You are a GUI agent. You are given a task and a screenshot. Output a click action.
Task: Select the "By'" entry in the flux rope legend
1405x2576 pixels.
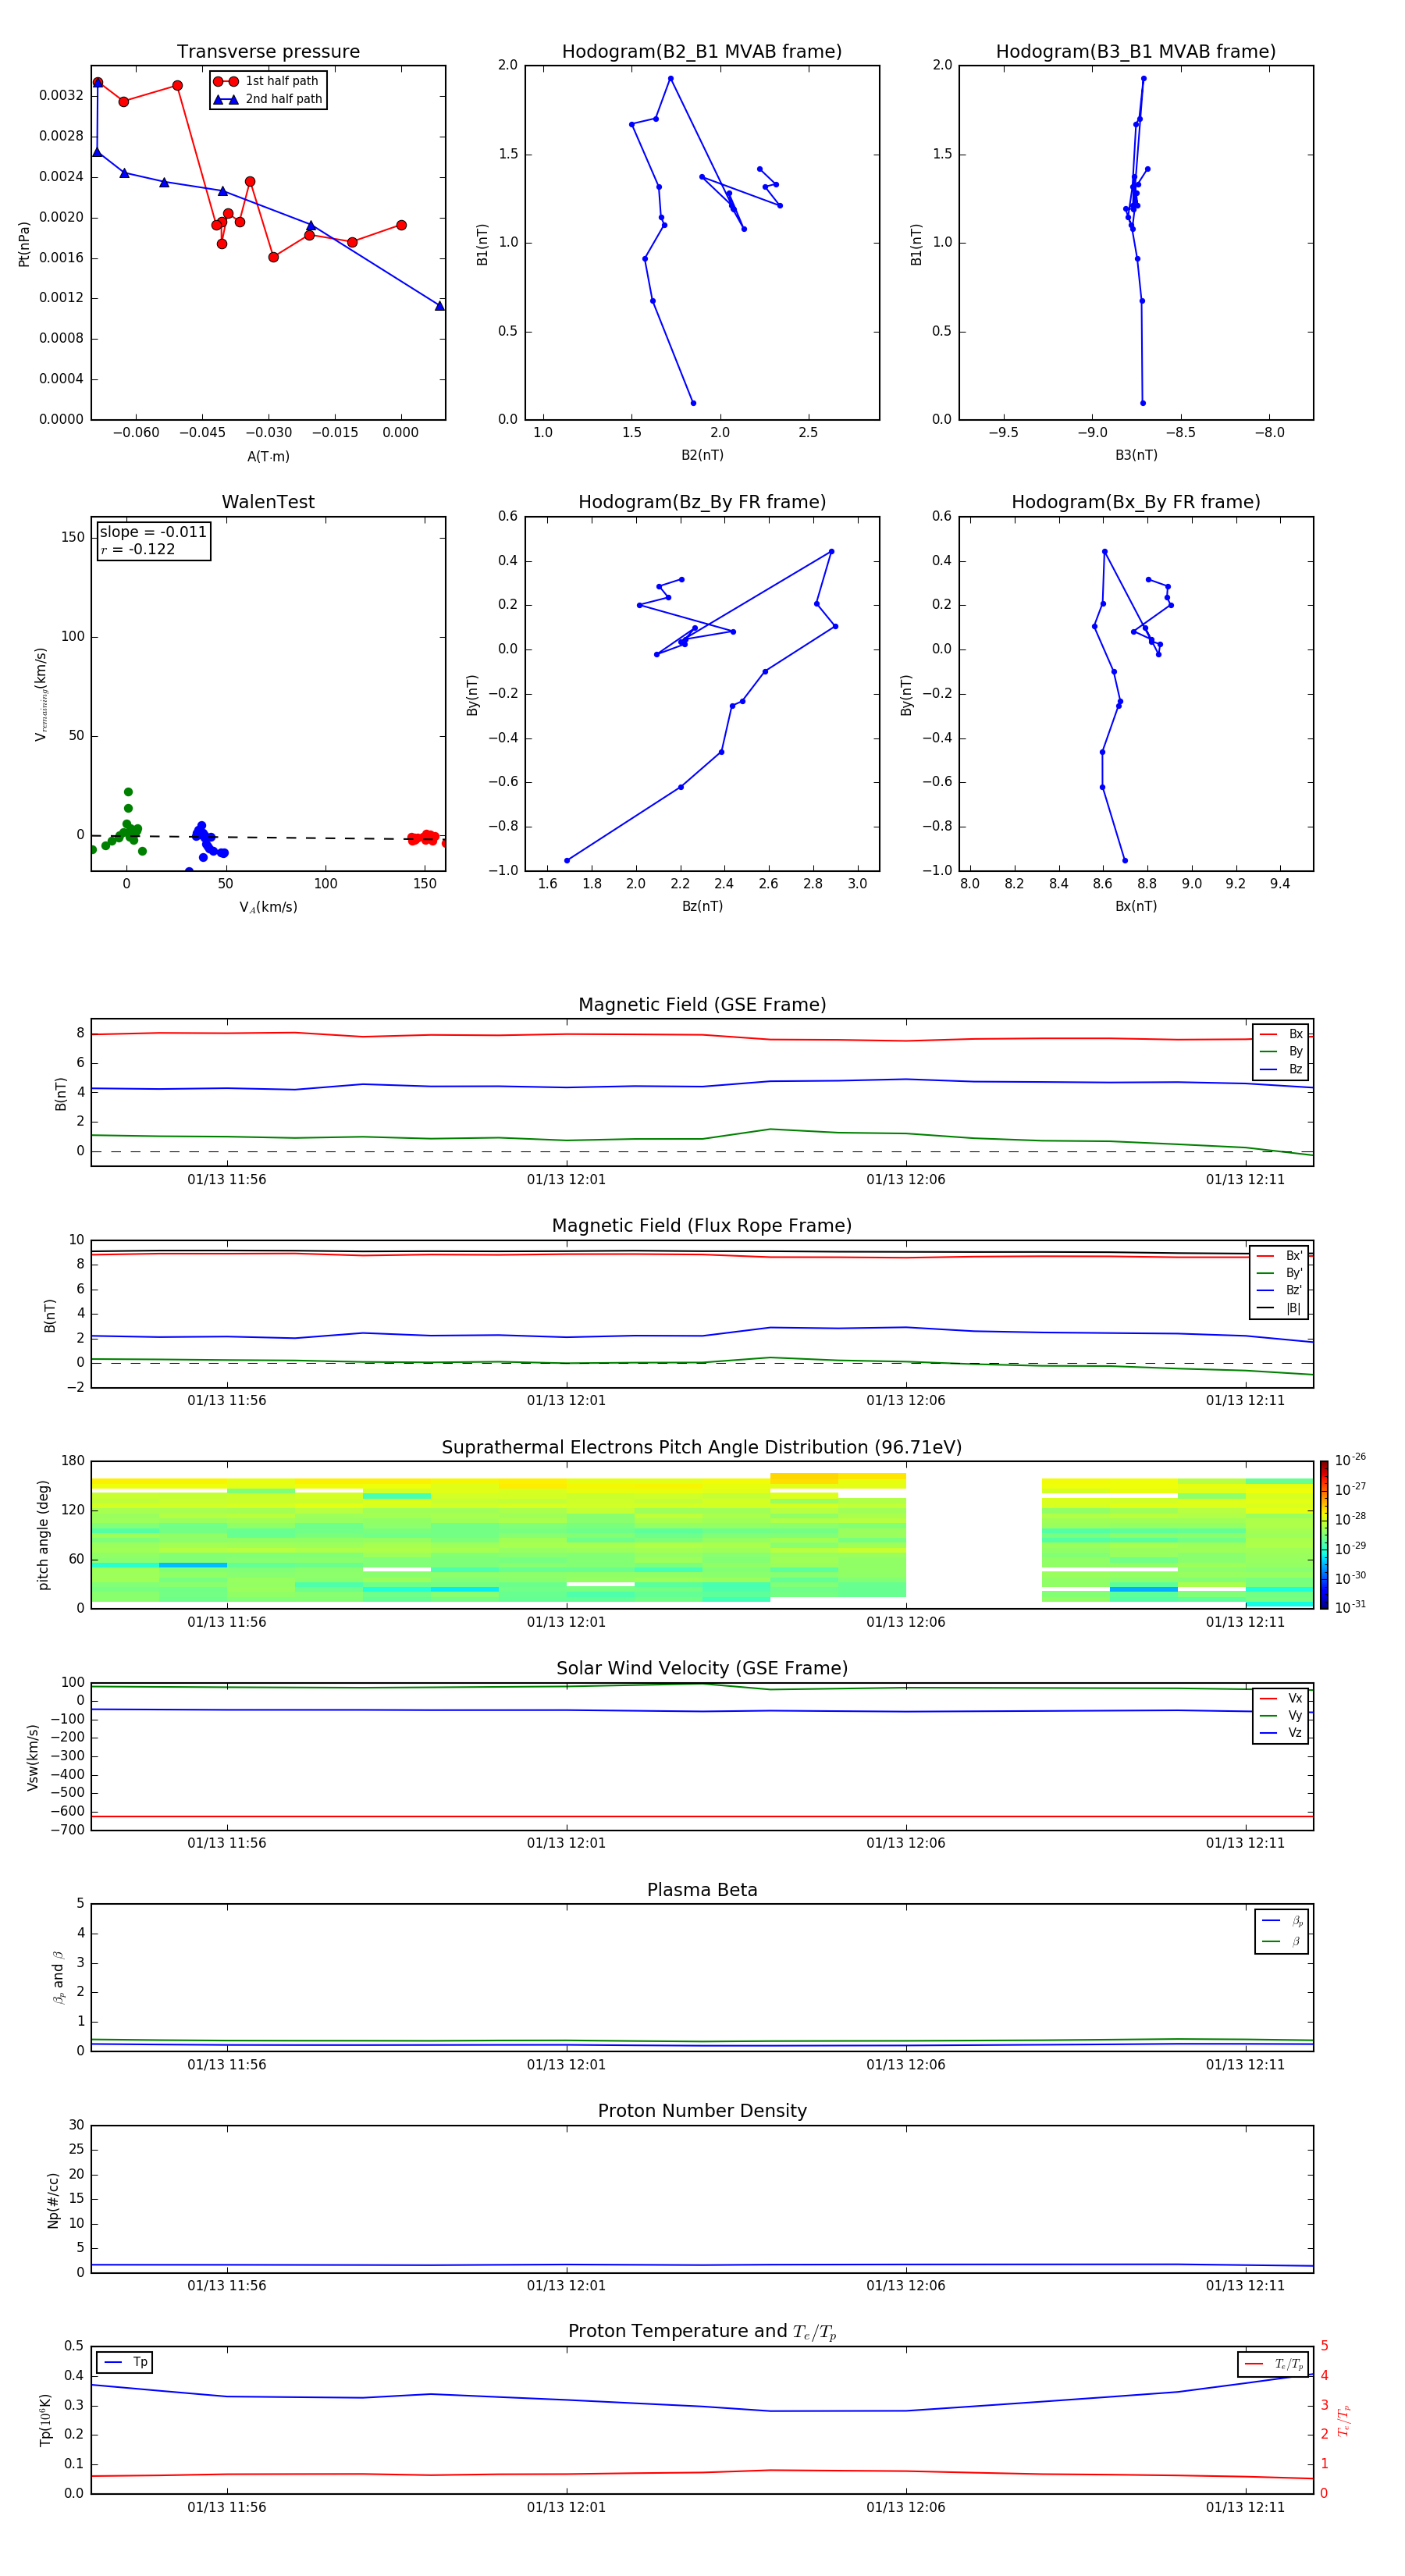pos(1280,1273)
